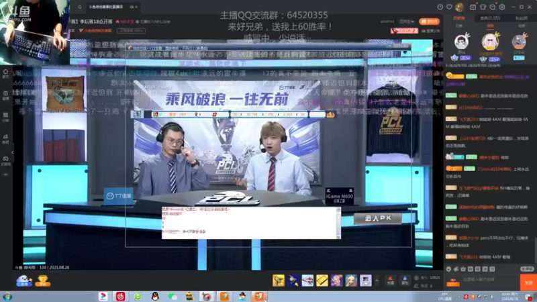Click the gamepad icon in left sidebar
Screen dimensions: 537x302
[x=5, y=160]
